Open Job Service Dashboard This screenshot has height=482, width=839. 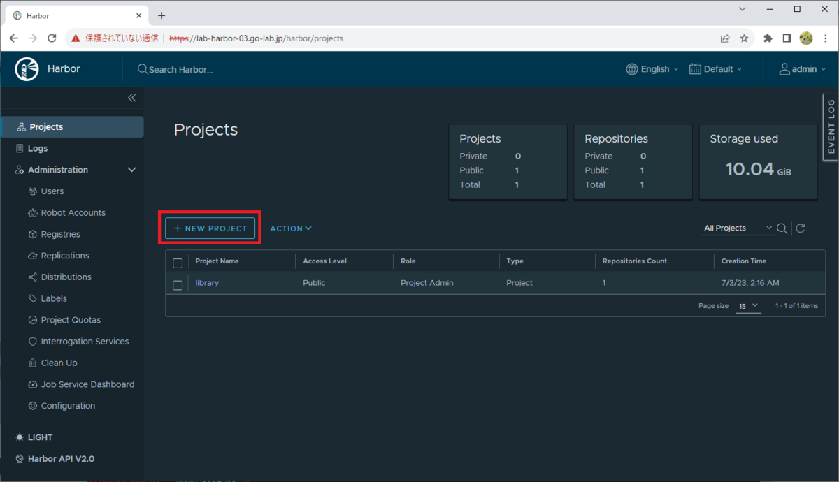[87, 384]
